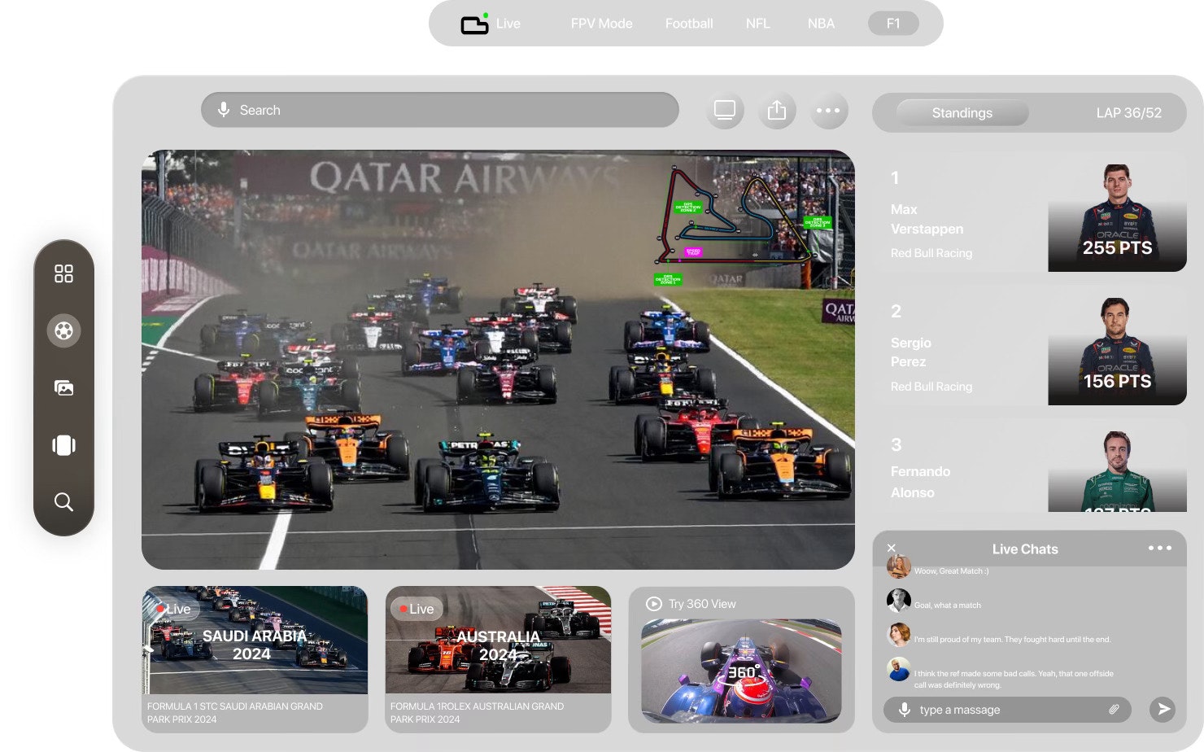Select the F1 tab
Image resolution: width=1204 pixels, height=752 pixels.
click(x=893, y=24)
